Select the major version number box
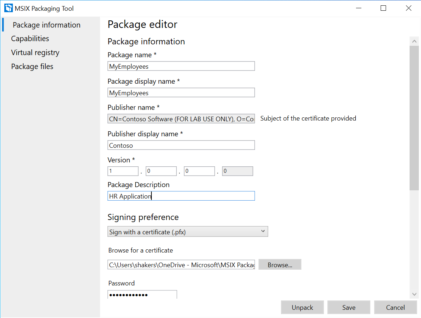Viewport: 421px width, 318px height. (123, 171)
